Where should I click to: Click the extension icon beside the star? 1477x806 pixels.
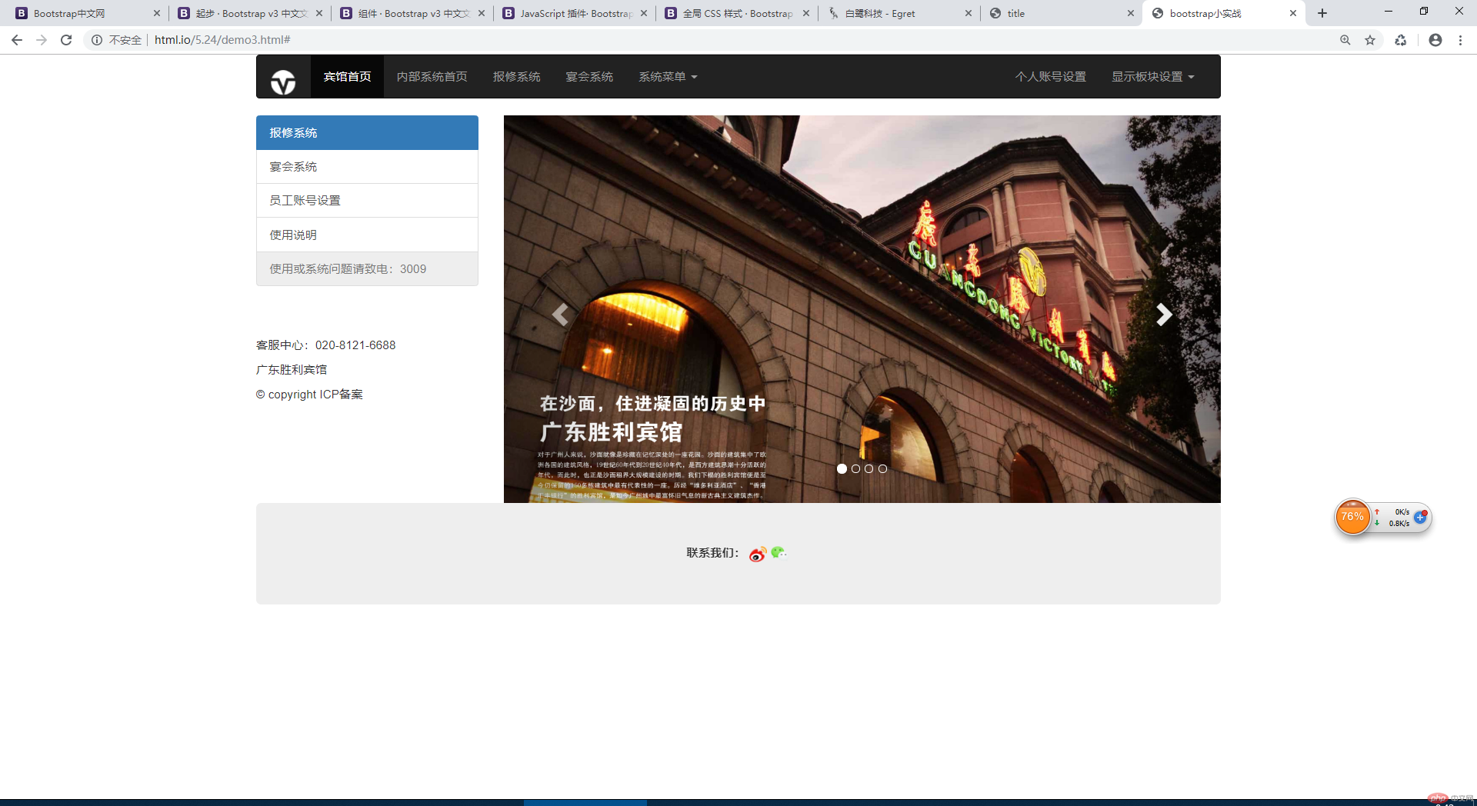pos(1401,40)
